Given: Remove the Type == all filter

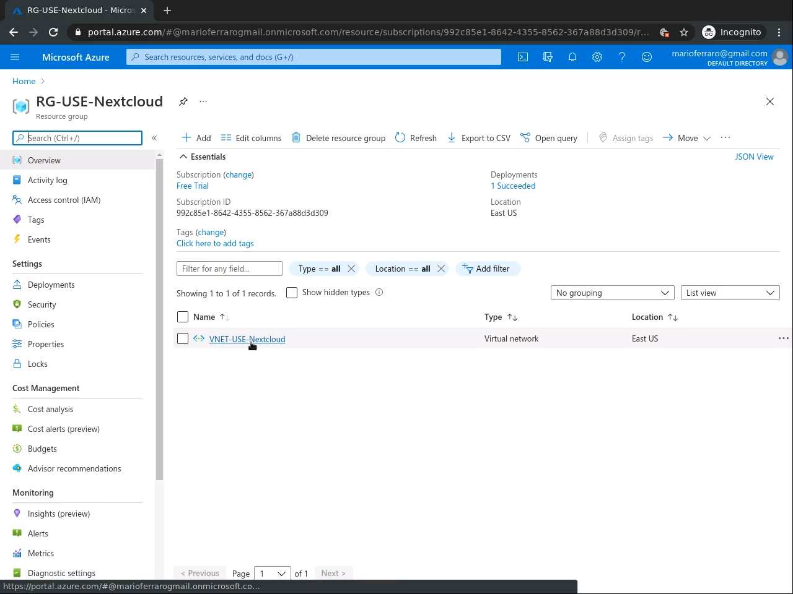Looking at the screenshot, I should (x=351, y=269).
